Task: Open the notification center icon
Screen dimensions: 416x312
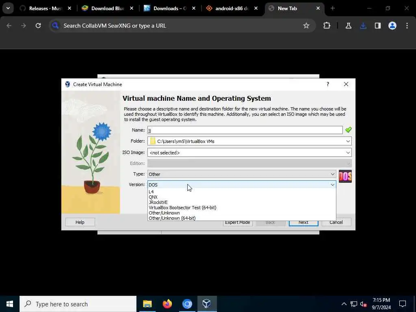Action: pos(403,304)
